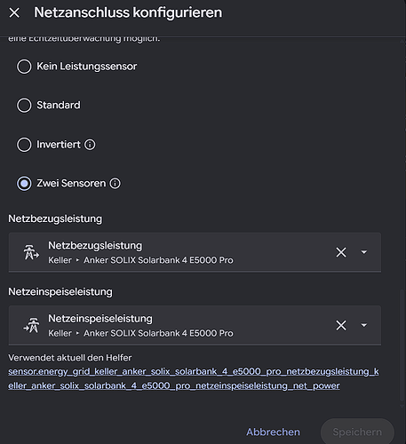Click the grid import icon in Netzbezugsleistung field
Screen dimensions: 406x444
pos(31,252)
